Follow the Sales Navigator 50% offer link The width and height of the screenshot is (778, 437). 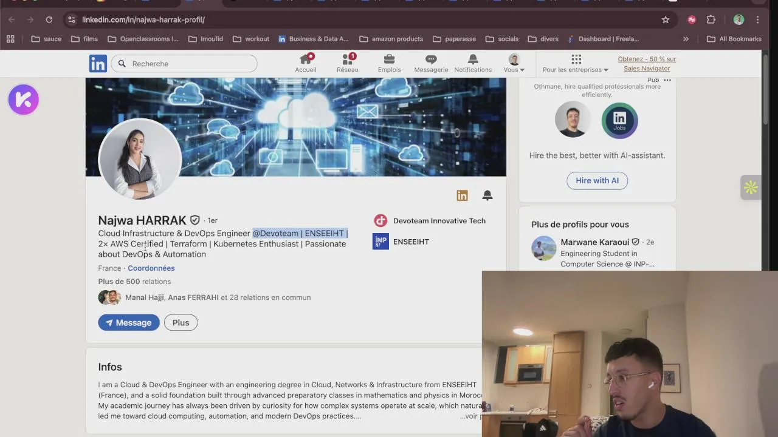tap(647, 64)
